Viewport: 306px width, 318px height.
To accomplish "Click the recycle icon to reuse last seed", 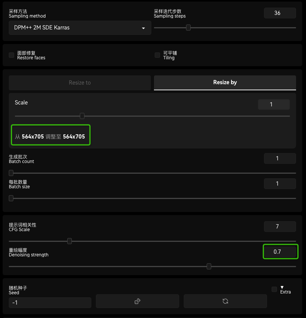I will [x=225, y=301].
